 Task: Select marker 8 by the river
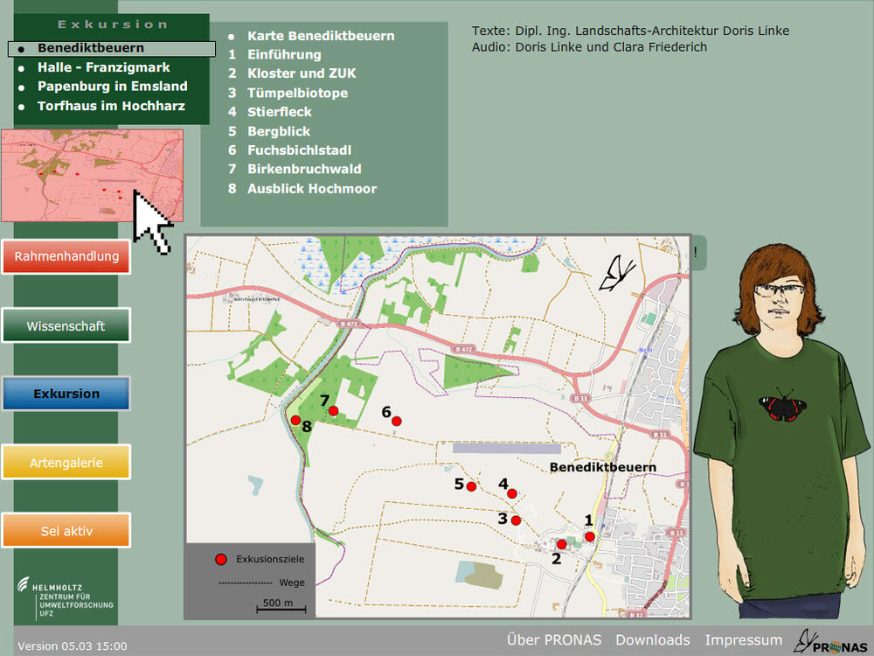pos(295,420)
